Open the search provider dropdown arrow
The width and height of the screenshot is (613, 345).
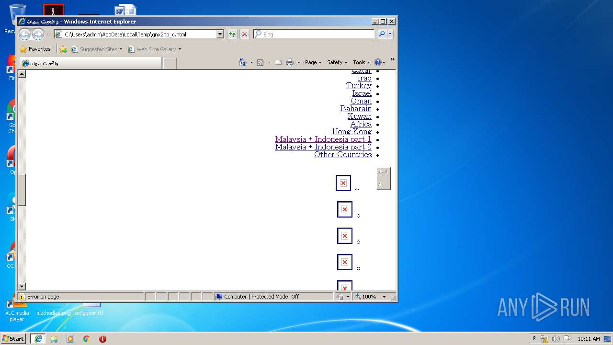[390, 34]
